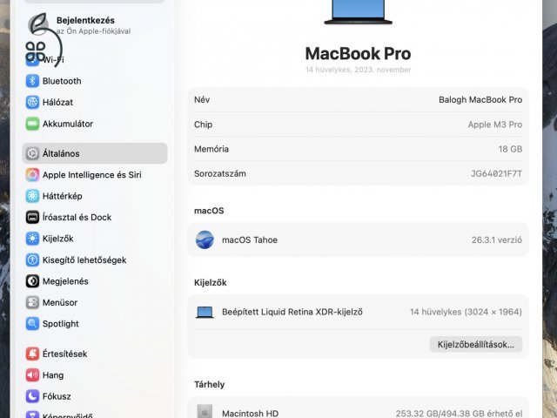Click the 14 hüvelykes, 2023. november subtitle
This screenshot has height=418, width=557.
coord(358,70)
